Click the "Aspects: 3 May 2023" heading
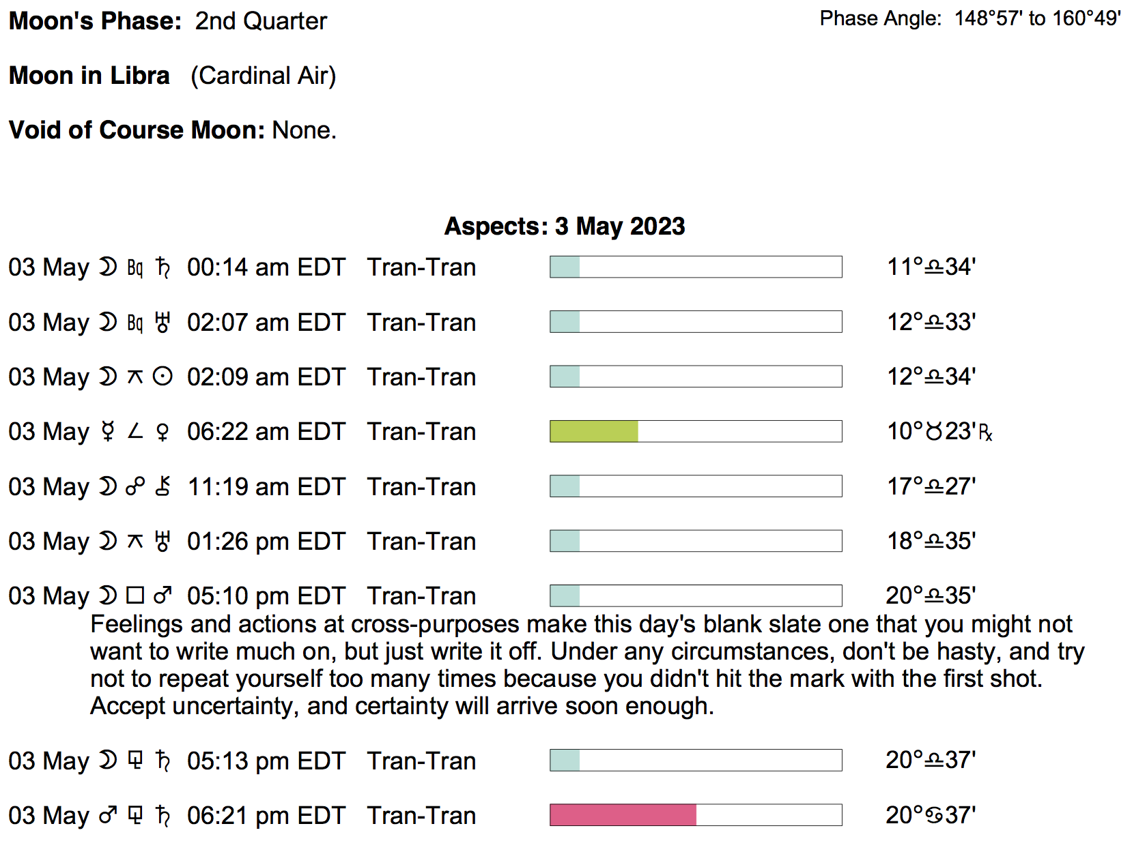Image resolution: width=1132 pixels, height=854 pixels. pos(565,226)
